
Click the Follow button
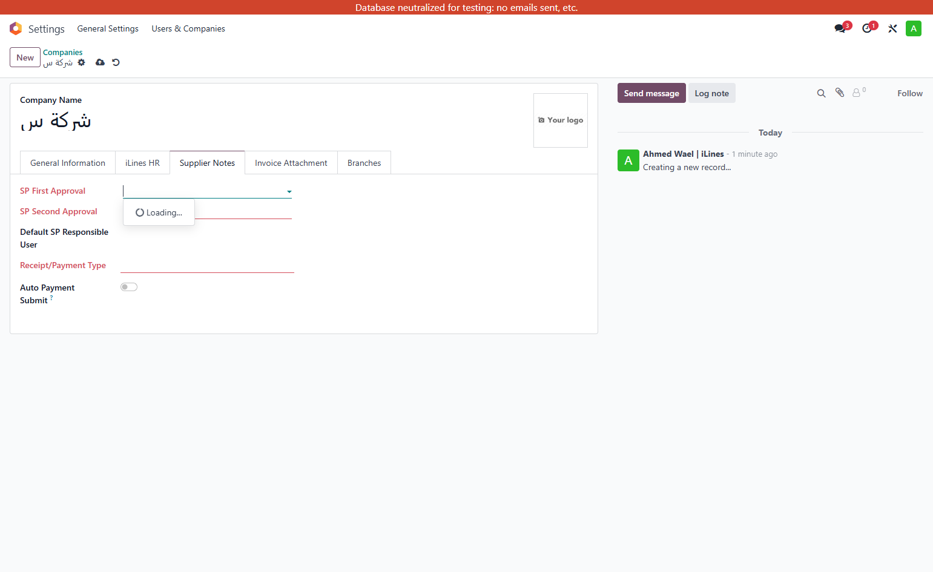point(910,93)
